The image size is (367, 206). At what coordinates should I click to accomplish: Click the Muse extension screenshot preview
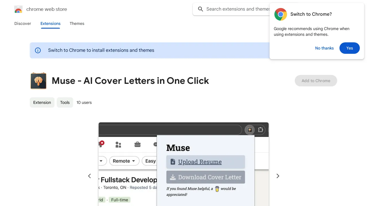(x=183, y=164)
